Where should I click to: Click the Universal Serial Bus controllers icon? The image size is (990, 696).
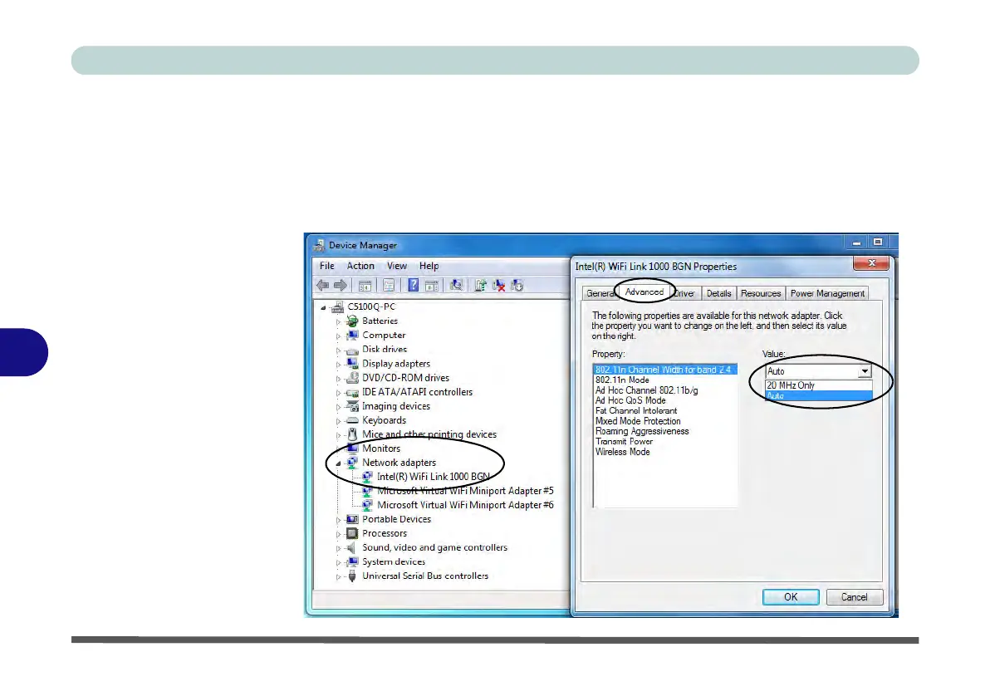click(x=352, y=576)
